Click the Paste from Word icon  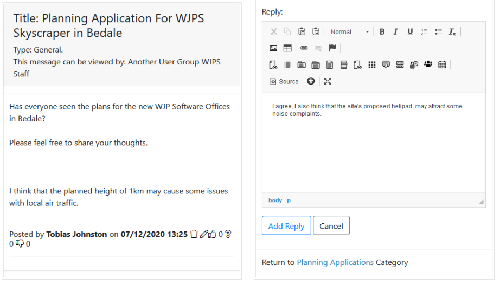(x=316, y=32)
